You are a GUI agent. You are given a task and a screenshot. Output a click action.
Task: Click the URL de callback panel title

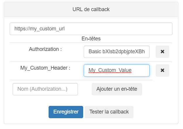pyautogui.click(x=91, y=9)
